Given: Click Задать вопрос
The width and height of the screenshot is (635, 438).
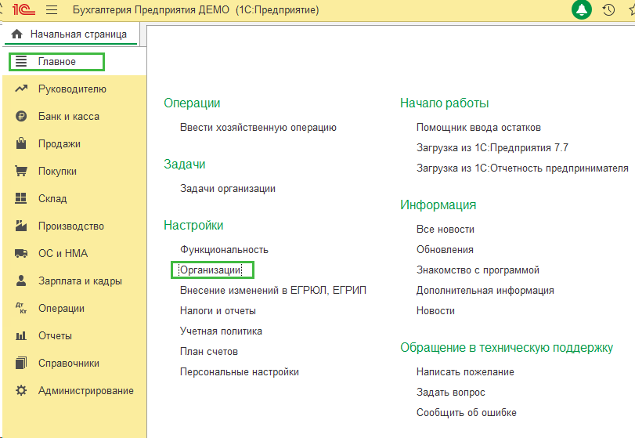Looking at the screenshot, I should [451, 393].
